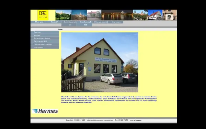The width and height of the screenshot is (206, 129).
Task: Select 'Über uns' in the left sidebar
Action: 45,32
